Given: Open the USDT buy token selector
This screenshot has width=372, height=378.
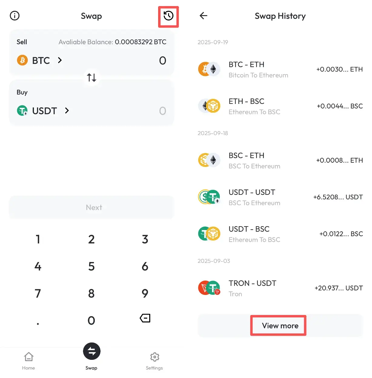Looking at the screenshot, I should tap(44, 111).
